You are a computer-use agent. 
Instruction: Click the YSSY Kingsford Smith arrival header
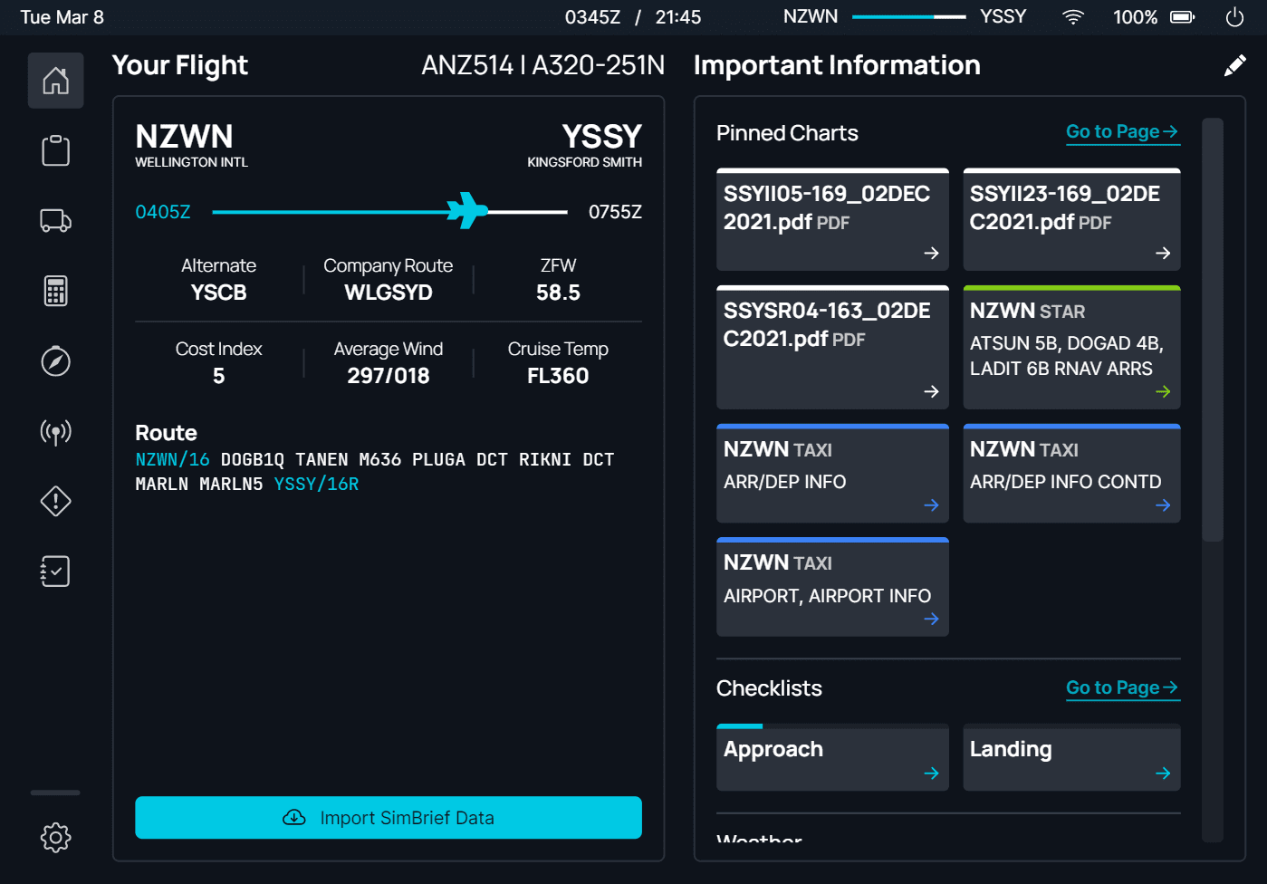click(584, 145)
